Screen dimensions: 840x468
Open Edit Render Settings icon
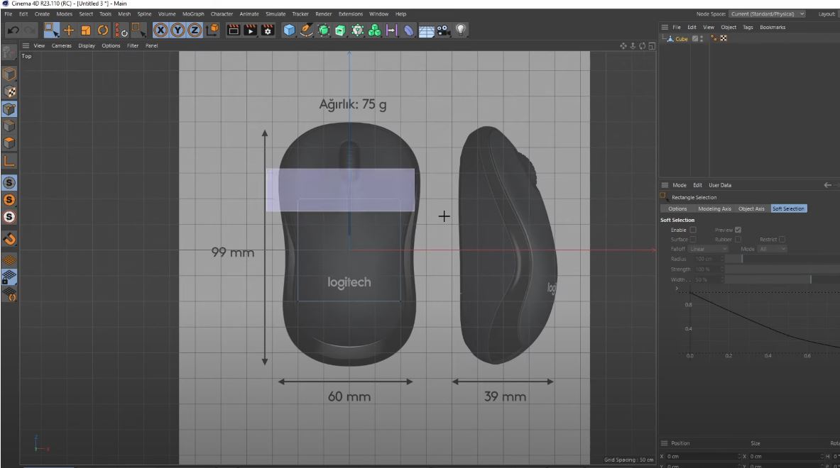267,30
